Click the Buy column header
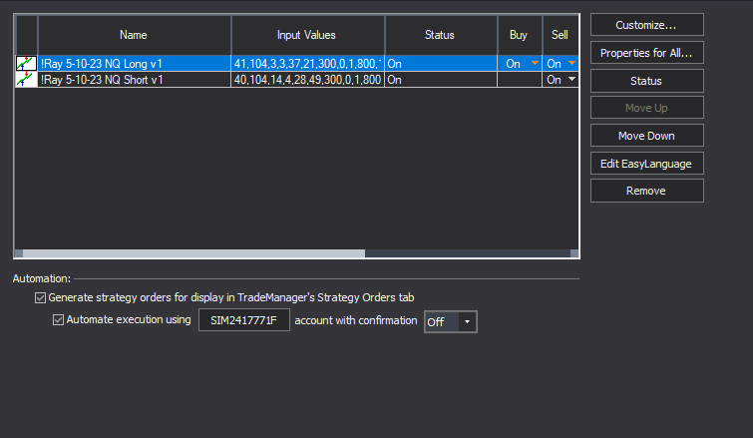This screenshot has height=438, width=753. click(x=520, y=35)
